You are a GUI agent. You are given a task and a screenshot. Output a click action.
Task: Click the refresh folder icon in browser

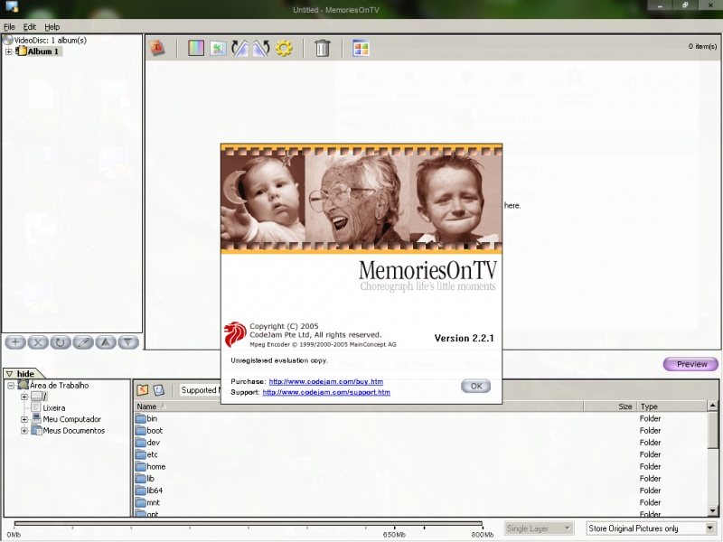158,390
